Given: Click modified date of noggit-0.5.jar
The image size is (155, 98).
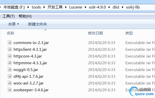Looking at the screenshot, I should 102,70.
